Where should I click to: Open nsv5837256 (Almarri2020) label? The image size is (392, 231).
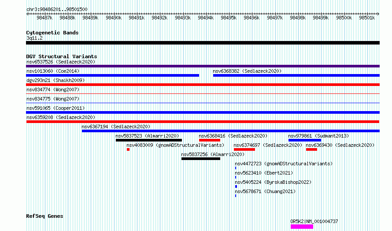click(x=213, y=154)
